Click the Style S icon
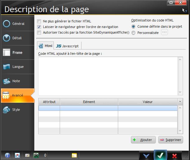This screenshot has width=190, height=160. pyautogui.click(x=6, y=110)
